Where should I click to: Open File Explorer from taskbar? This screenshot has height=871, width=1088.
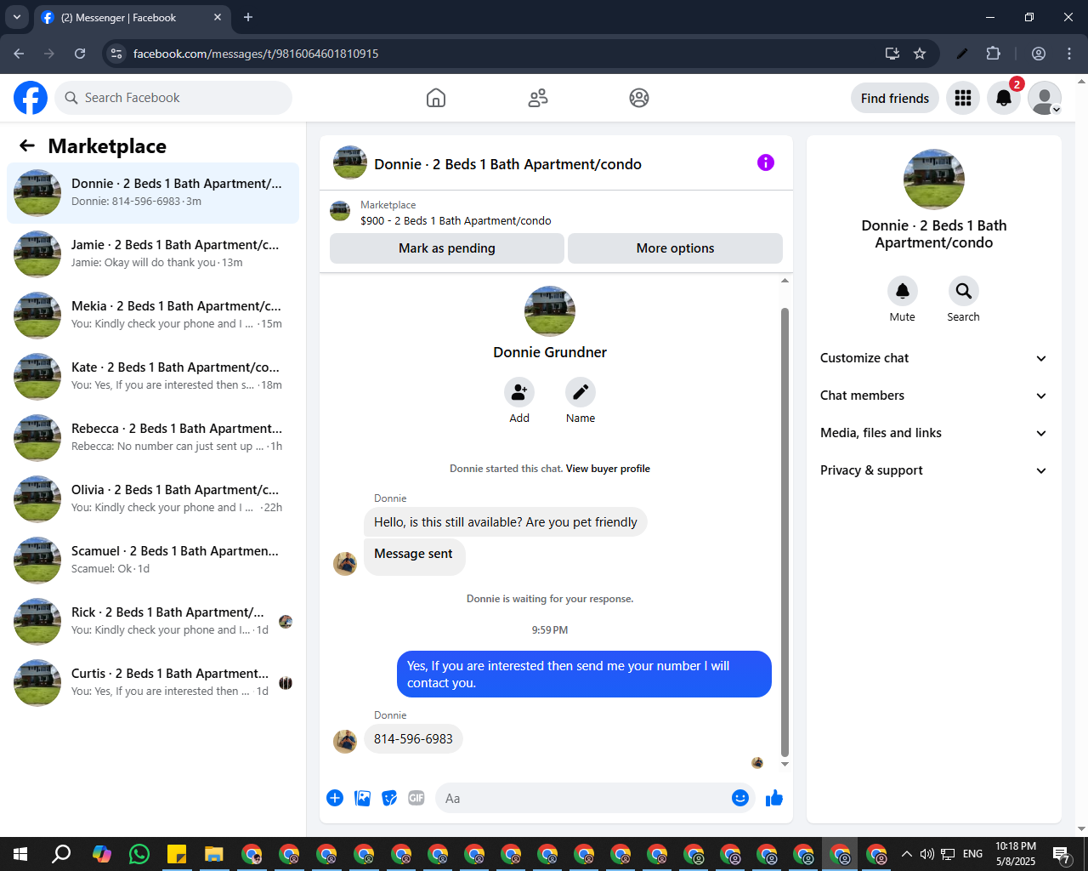(x=213, y=854)
